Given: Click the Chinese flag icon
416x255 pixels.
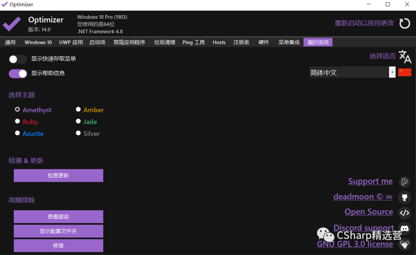Looking at the screenshot, I should coord(404,72).
